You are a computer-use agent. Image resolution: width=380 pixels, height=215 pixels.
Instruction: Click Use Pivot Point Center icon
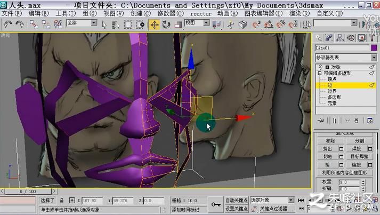216,24
